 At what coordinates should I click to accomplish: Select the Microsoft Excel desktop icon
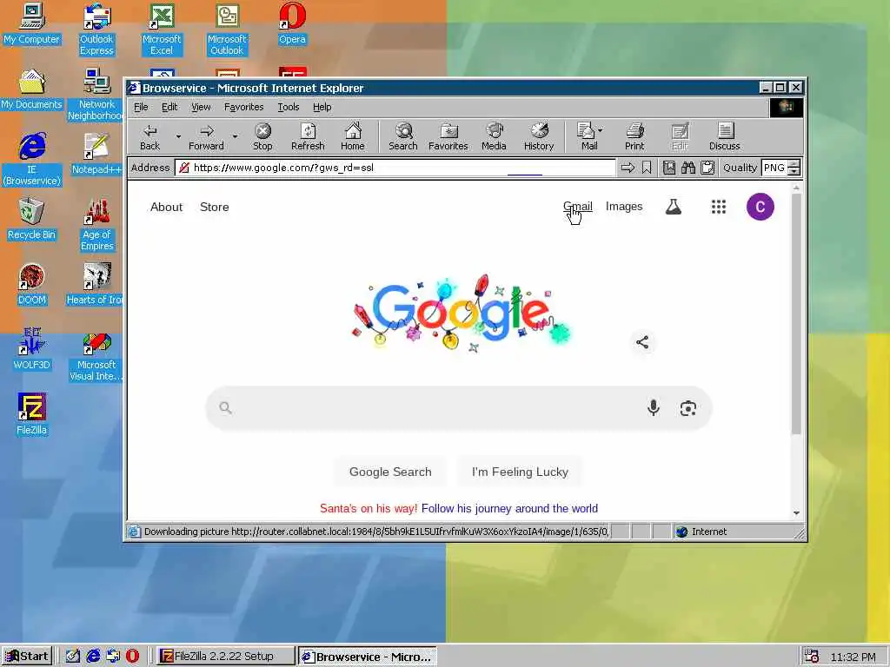[x=162, y=29]
